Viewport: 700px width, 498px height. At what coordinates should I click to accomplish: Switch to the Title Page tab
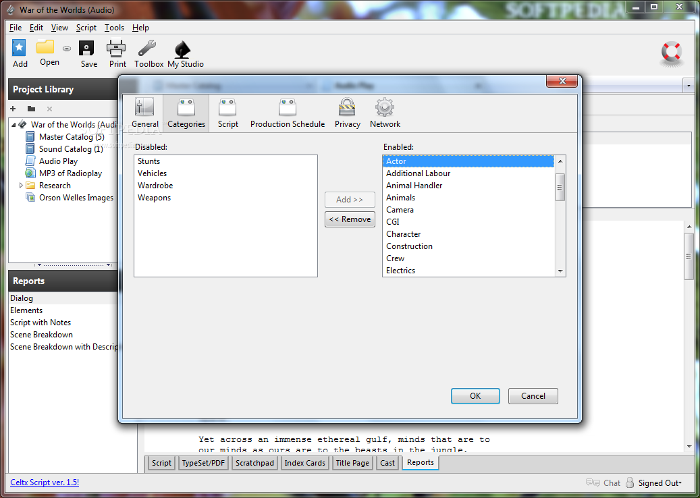point(352,463)
